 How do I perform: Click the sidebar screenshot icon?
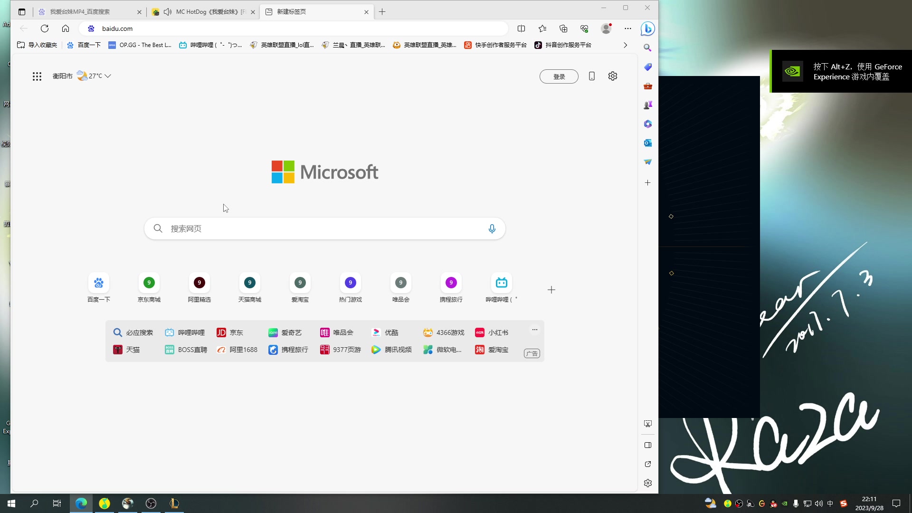pos(648,423)
